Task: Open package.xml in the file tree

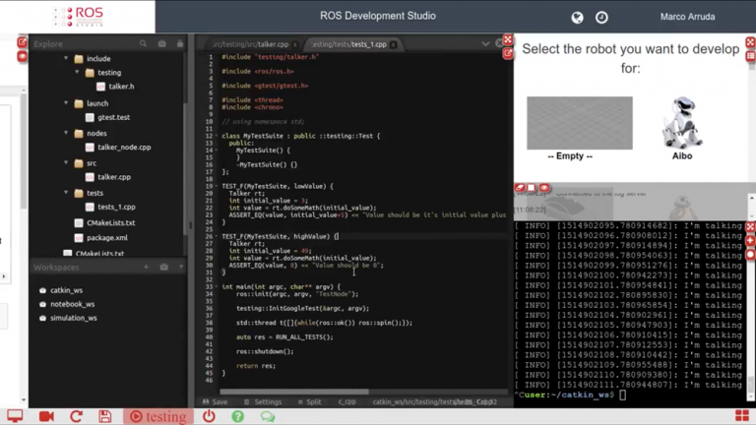Action: click(x=106, y=237)
